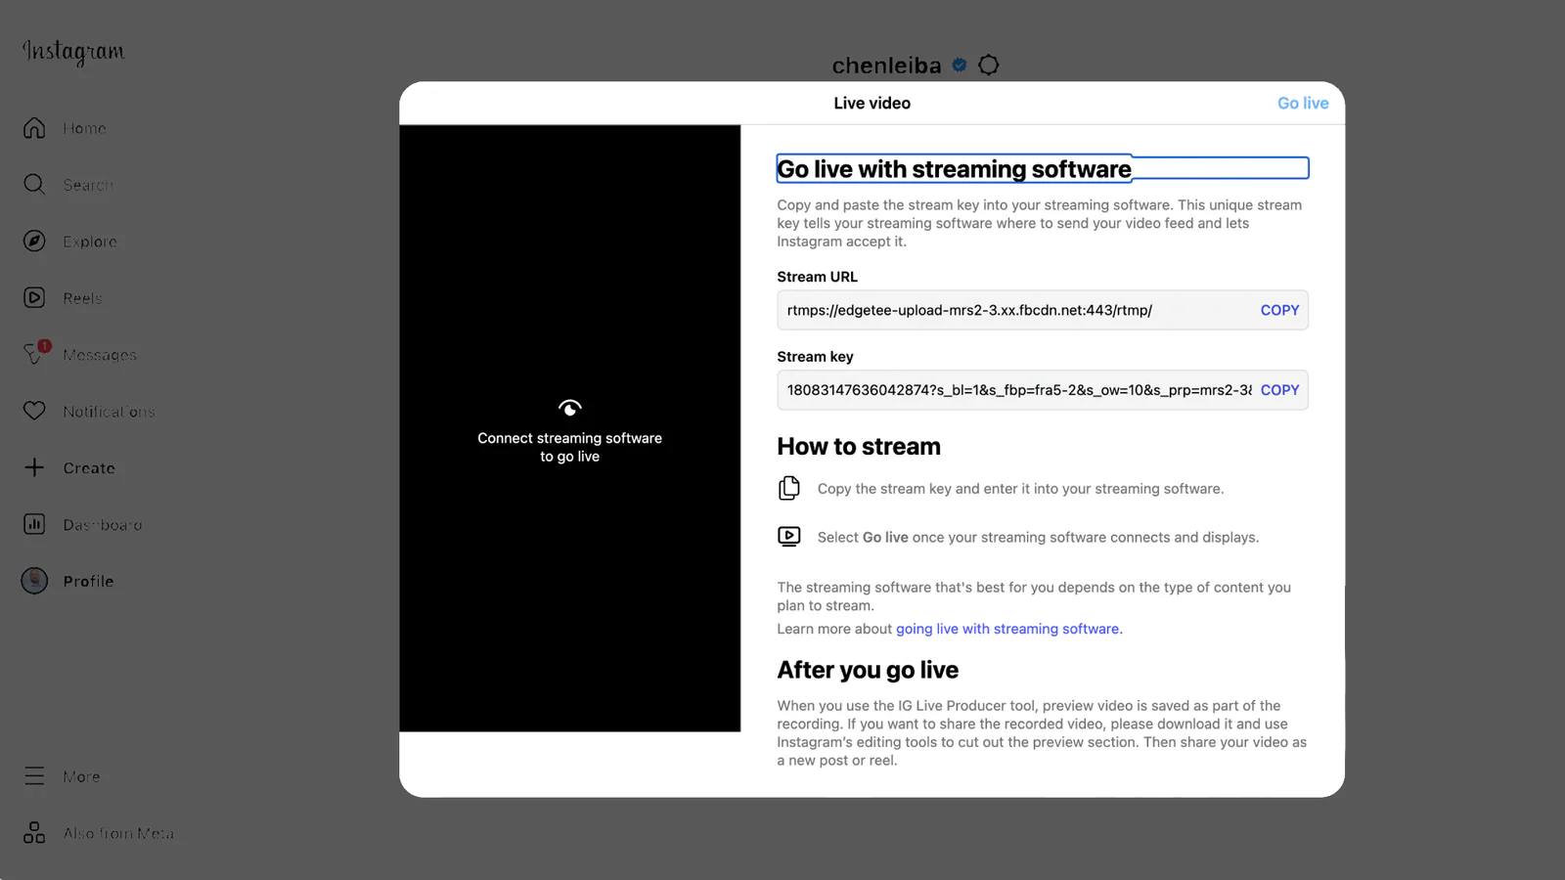
Task: Open the Notifications heart icon
Action: (x=34, y=412)
